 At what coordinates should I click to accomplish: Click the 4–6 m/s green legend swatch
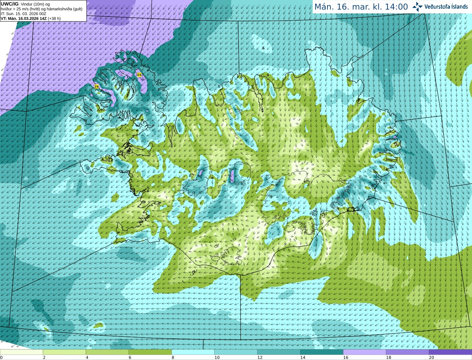(107, 352)
